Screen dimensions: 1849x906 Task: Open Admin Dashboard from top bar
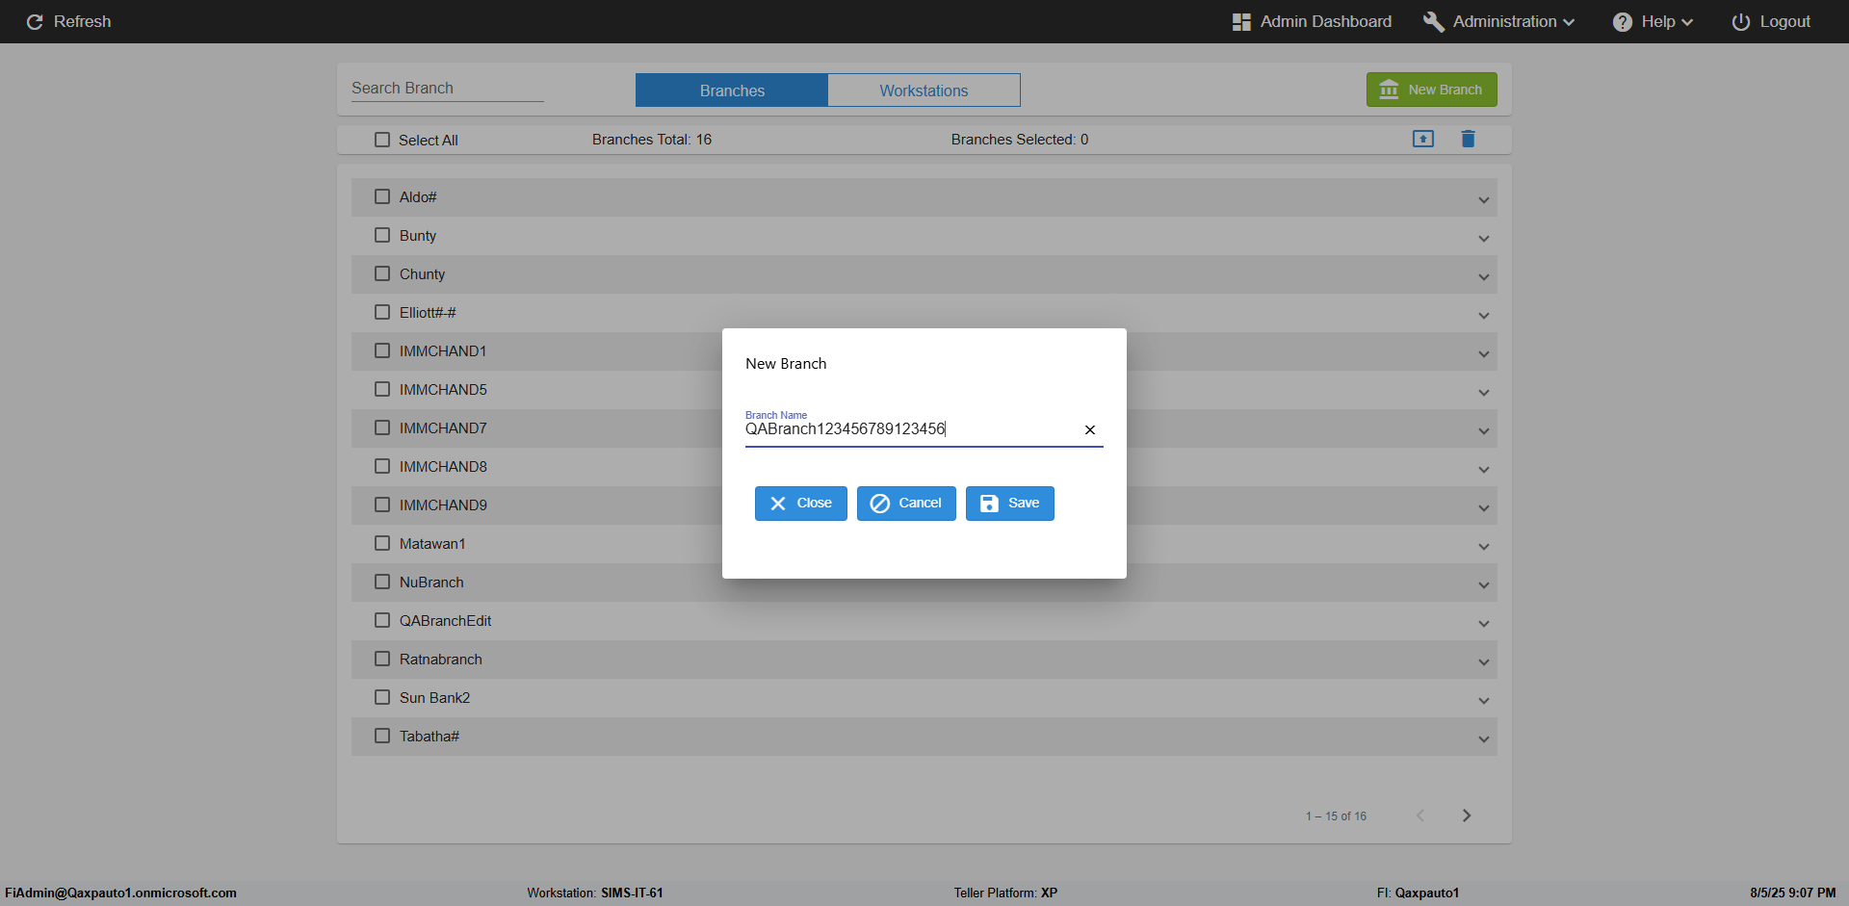click(1313, 21)
